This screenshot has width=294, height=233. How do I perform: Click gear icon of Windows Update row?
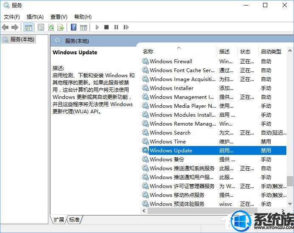coord(146,151)
